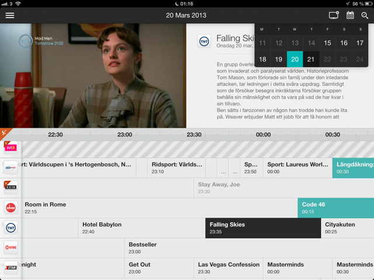Image resolution: width=374 pixels, height=280 pixels.
Task: Select the Showtime channel logo
Action: click(11, 247)
